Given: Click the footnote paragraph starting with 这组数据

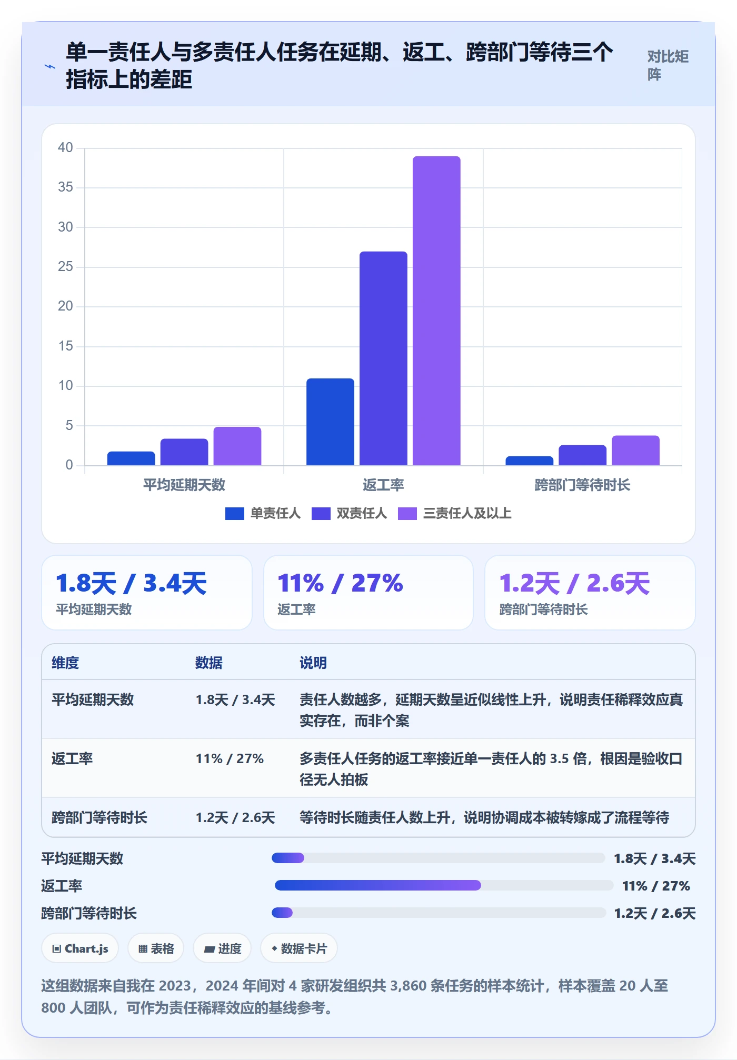Looking at the screenshot, I should 355,996.
